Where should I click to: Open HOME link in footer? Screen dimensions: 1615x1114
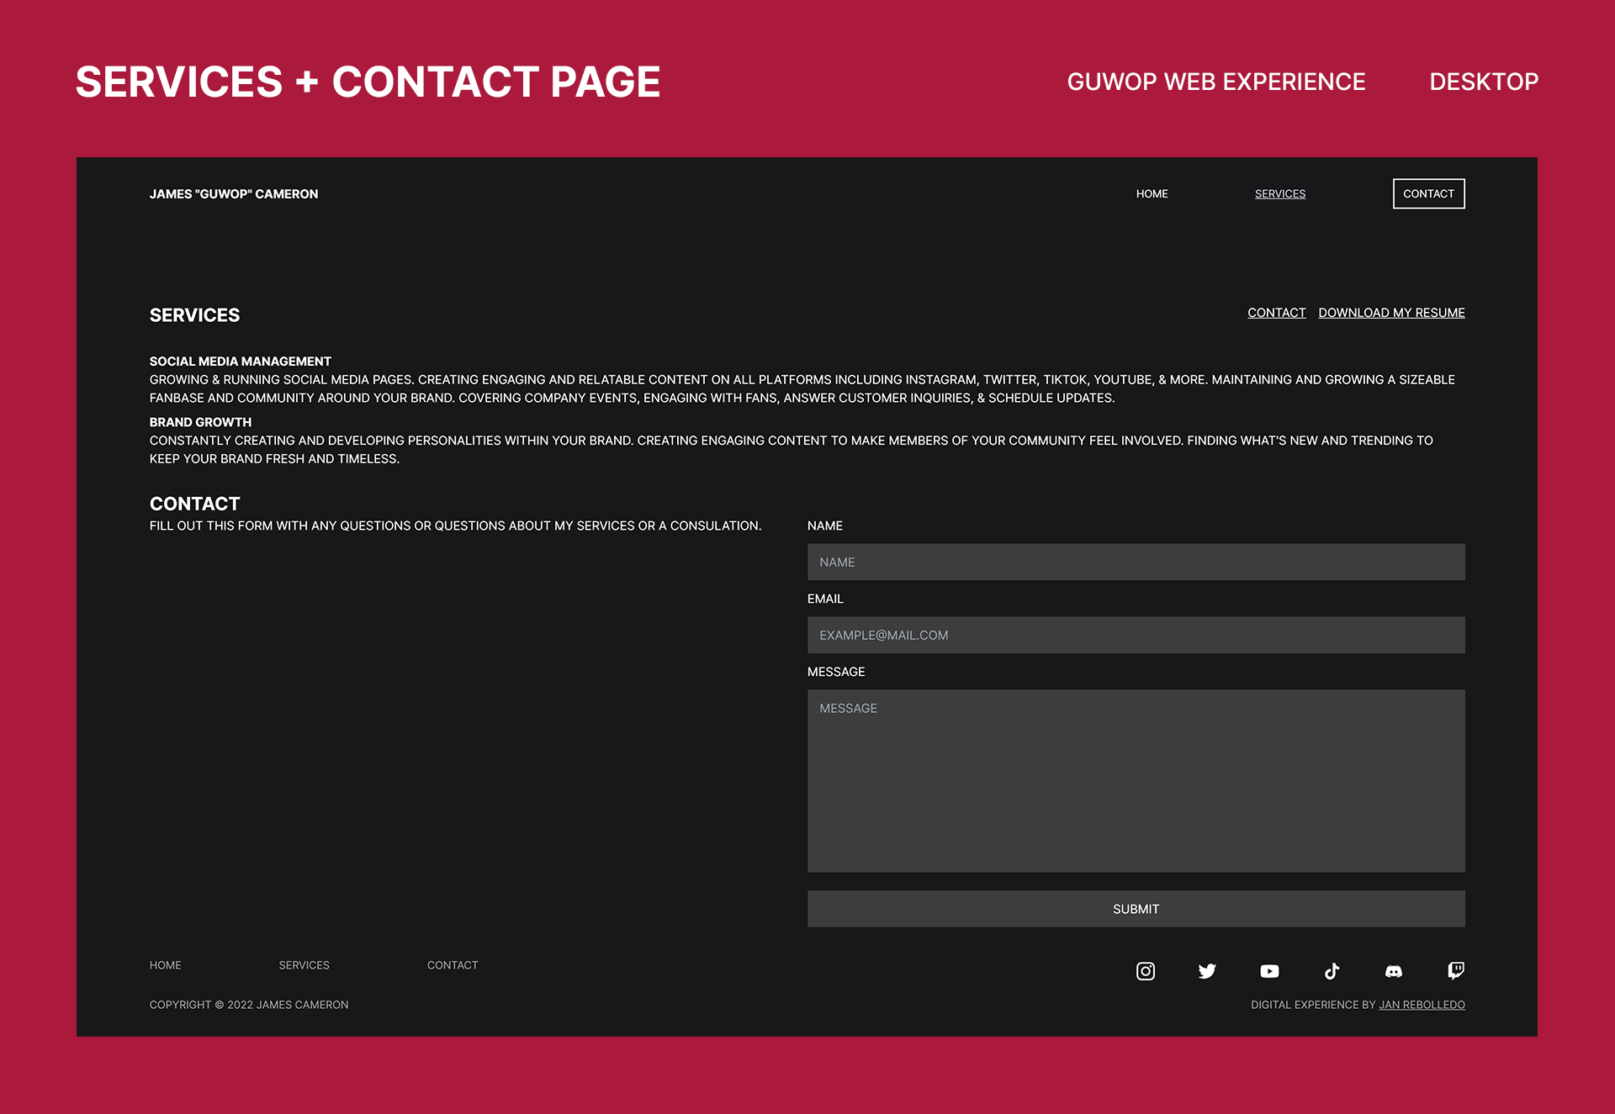pyautogui.click(x=165, y=965)
